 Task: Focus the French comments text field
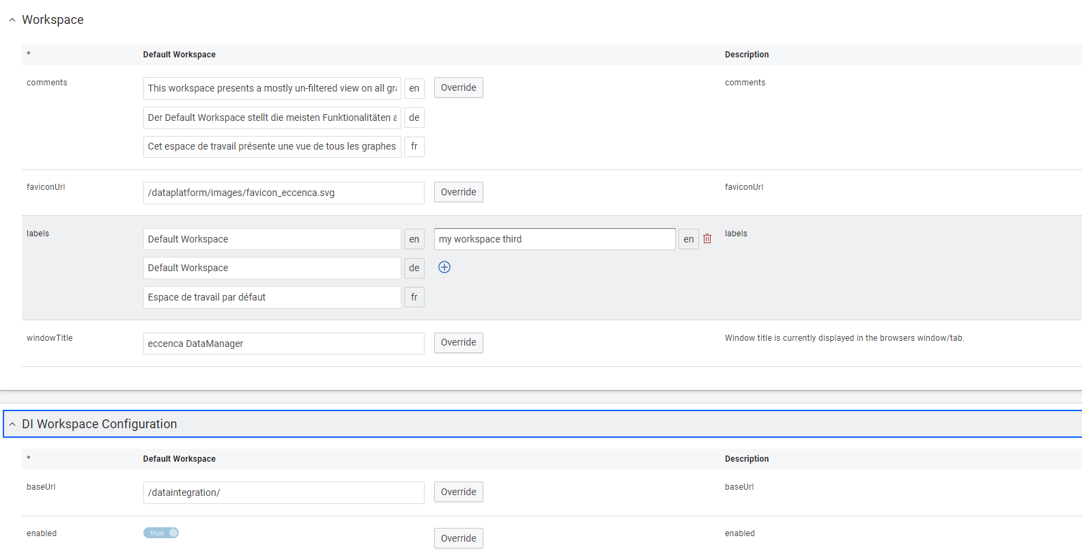272,146
